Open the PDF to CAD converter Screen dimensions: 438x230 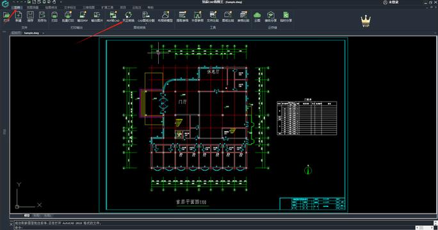(113, 17)
